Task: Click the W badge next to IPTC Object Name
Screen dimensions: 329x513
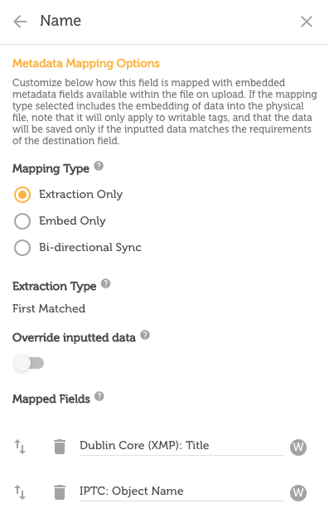Action: coord(298,492)
